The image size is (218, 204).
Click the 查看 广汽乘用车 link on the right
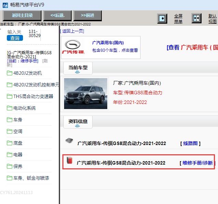192,47
